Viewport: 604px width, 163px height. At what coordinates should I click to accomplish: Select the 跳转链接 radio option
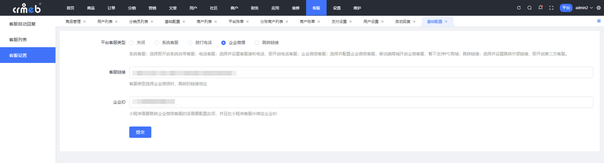tap(257, 43)
